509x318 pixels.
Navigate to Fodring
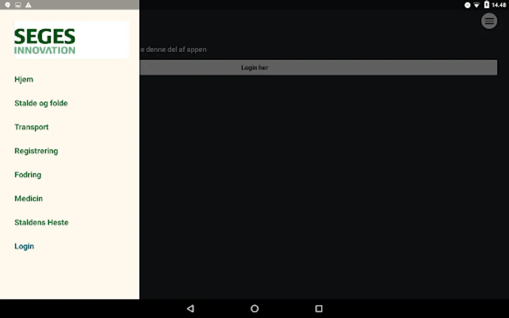click(28, 175)
